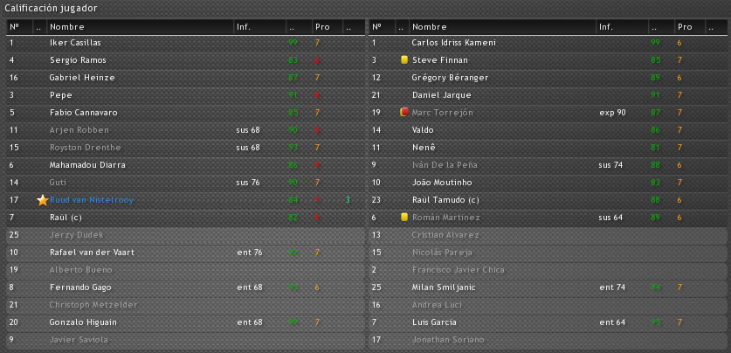Select Milan Smiljanic in the right table
This screenshot has height=353, width=731.
[x=548, y=287]
